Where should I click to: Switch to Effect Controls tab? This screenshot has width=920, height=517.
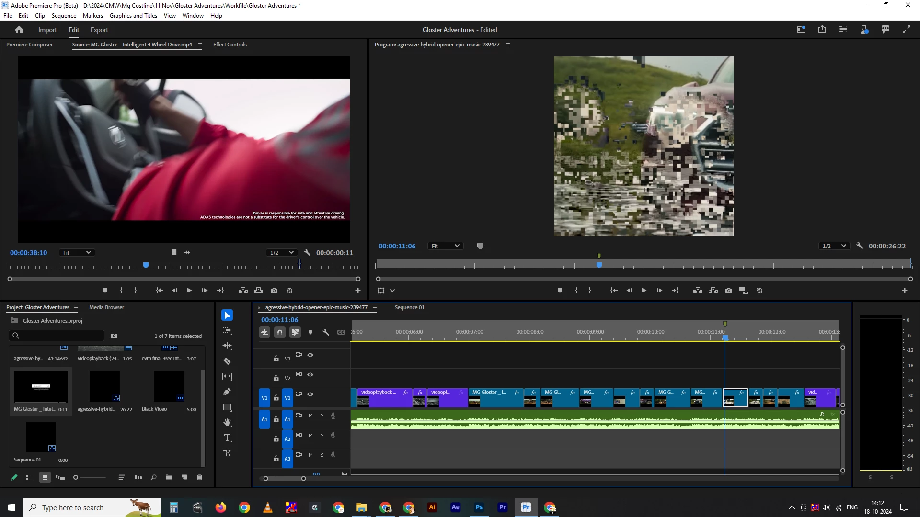[x=230, y=45]
